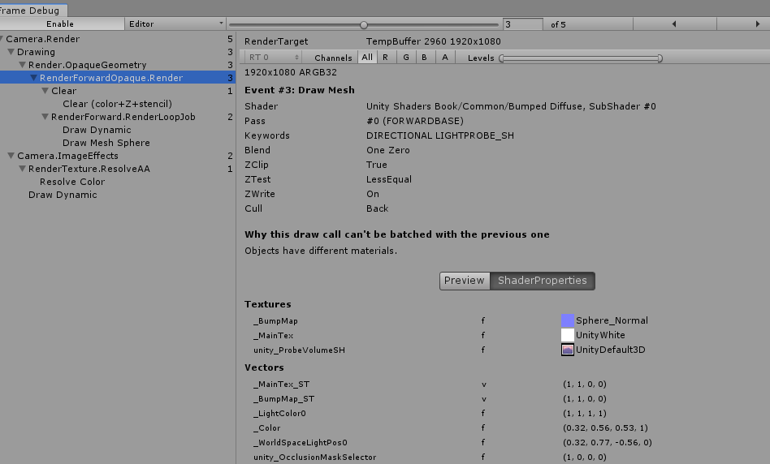This screenshot has width=770, height=464.
Task: Collapse RenderForward.RenderLoopJob node triangle
Action: pyautogui.click(x=45, y=117)
